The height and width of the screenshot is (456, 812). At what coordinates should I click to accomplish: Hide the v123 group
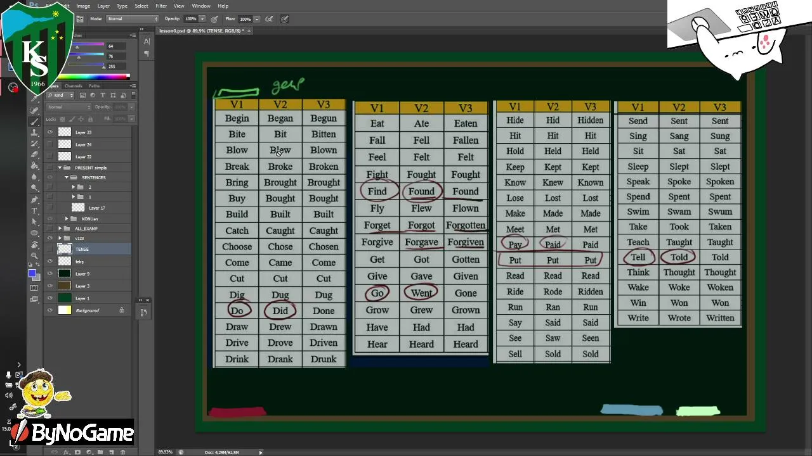pyautogui.click(x=50, y=239)
